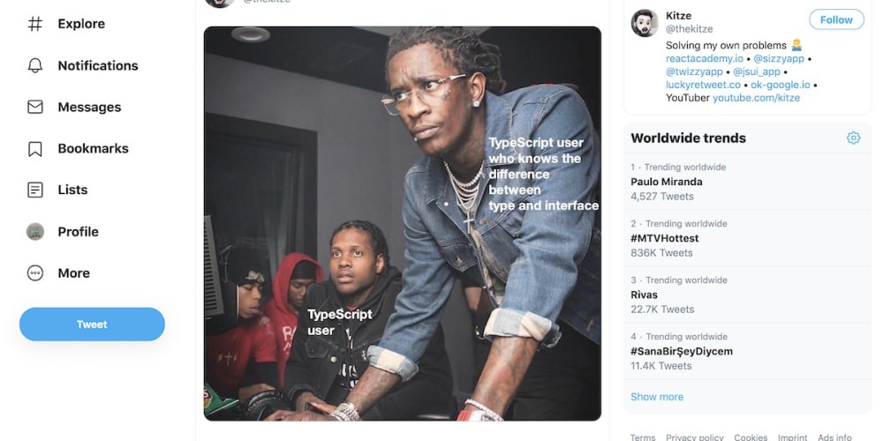The width and height of the screenshot is (883, 441).
Task: Select the Paulo Miranda trend
Action: tap(747, 182)
